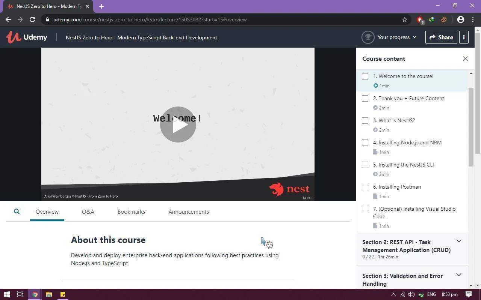Click the browser address bar URL
Image resolution: width=481 pixels, height=300 pixels.
click(150, 19)
